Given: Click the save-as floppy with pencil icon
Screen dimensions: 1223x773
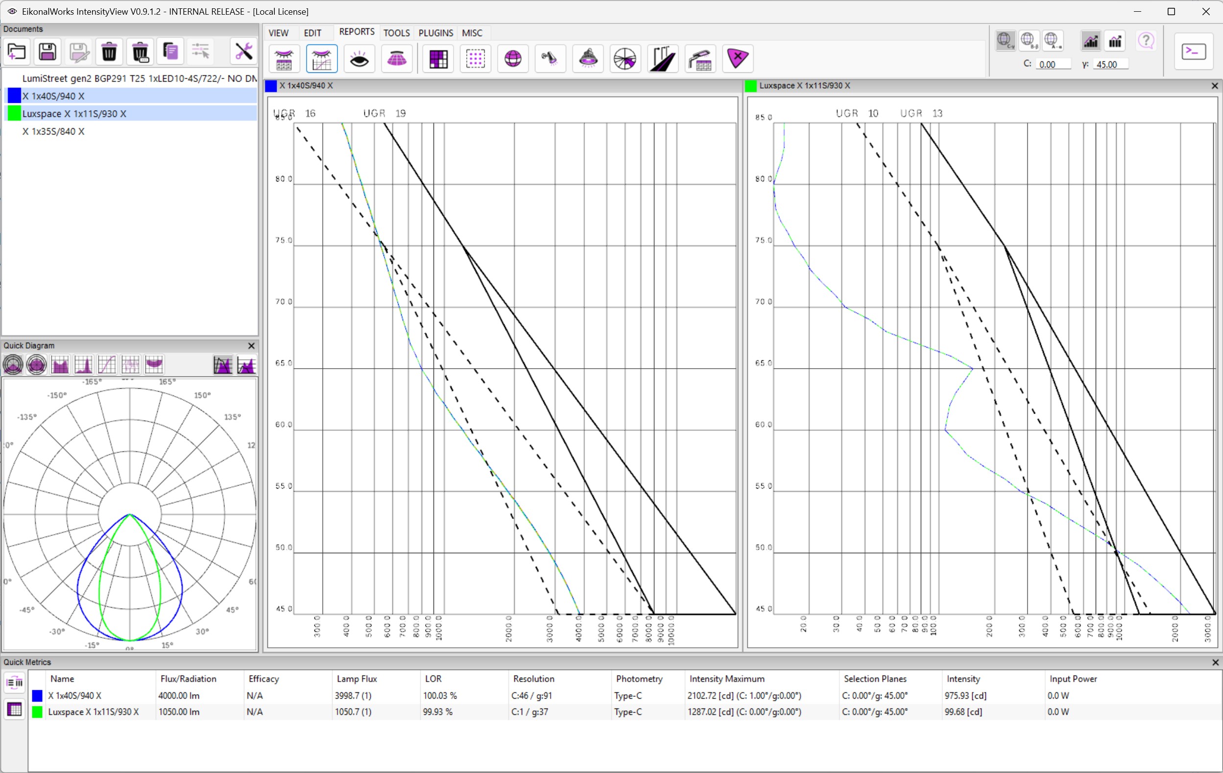Looking at the screenshot, I should point(79,51).
